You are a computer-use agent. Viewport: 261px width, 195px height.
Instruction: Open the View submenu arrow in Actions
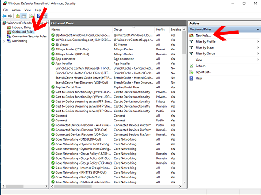coord(258,60)
